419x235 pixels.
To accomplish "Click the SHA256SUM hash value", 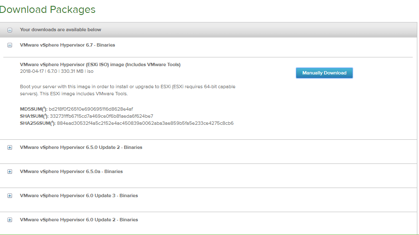I will coord(145,123).
